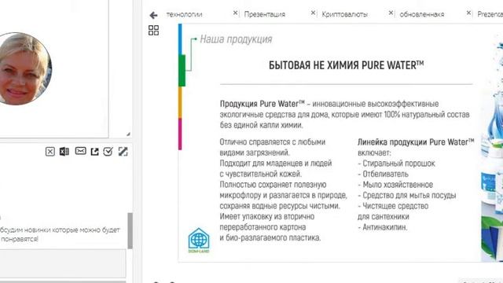
Task: Click the clear chat X-box icon
Action: [50, 152]
